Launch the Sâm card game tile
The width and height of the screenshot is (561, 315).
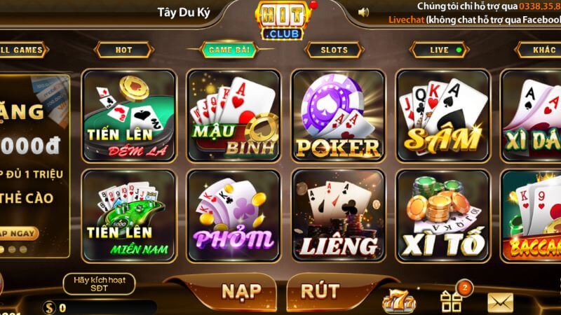click(443, 115)
